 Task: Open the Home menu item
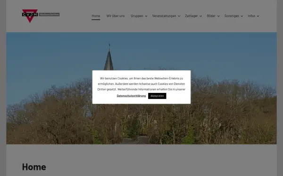(96, 16)
